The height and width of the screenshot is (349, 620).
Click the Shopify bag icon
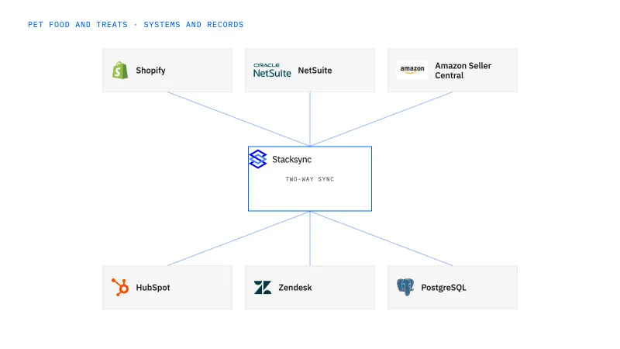(x=120, y=71)
